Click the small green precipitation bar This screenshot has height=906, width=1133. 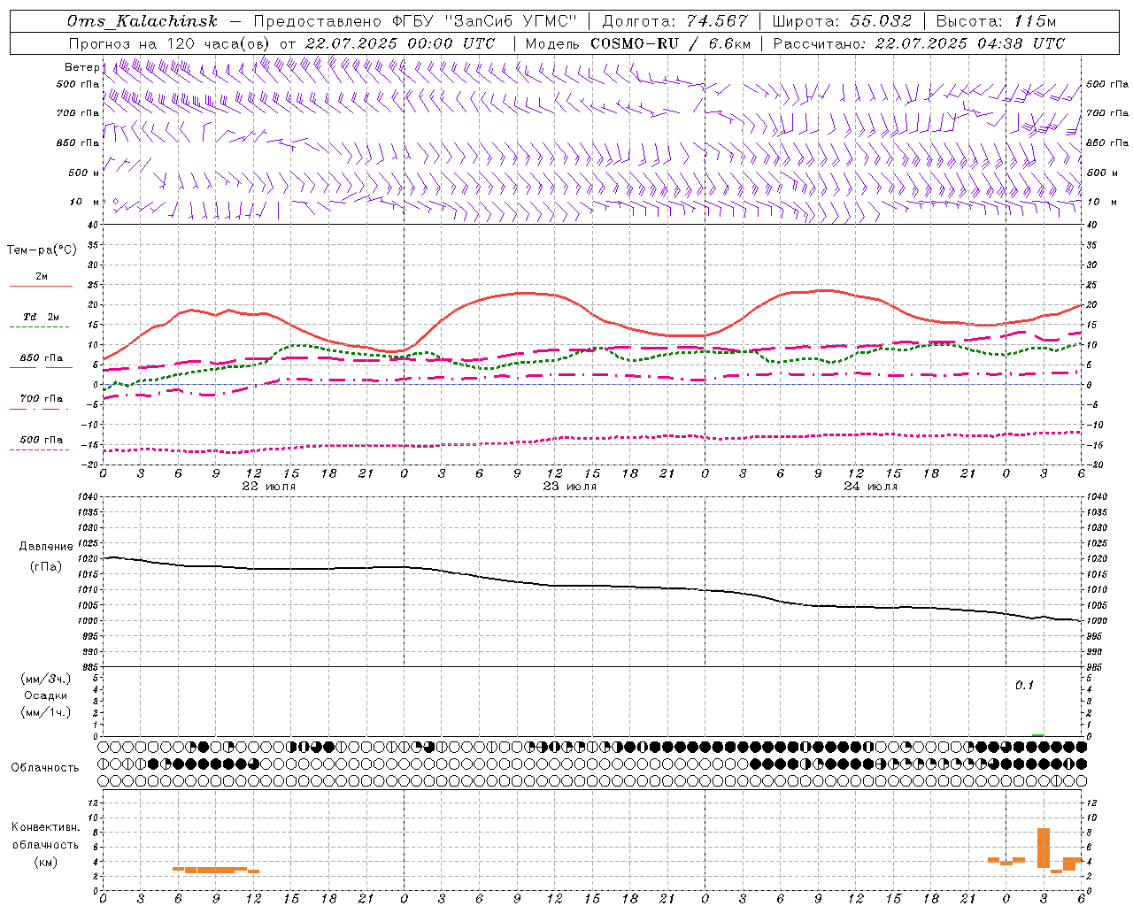(x=1037, y=734)
